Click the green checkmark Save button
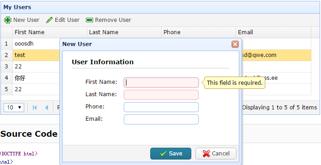The image size is (321, 165). (x=171, y=154)
